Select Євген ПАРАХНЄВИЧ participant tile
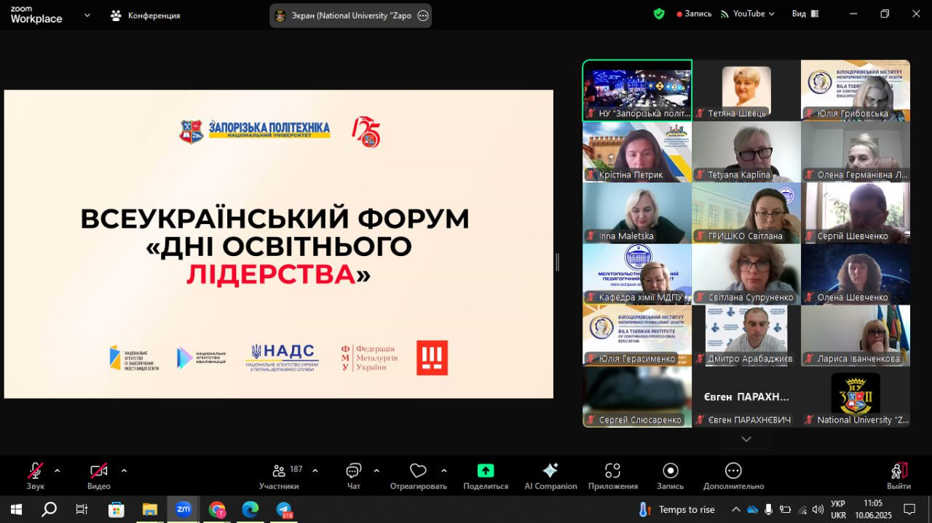Image resolution: width=932 pixels, height=523 pixels. pyautogui.click(x=746, y=396)
